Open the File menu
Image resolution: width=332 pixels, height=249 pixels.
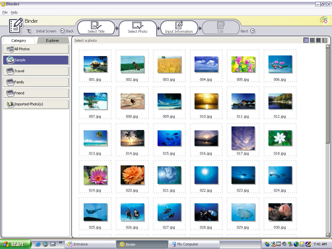pyautogui.click(x=5, y=12)
